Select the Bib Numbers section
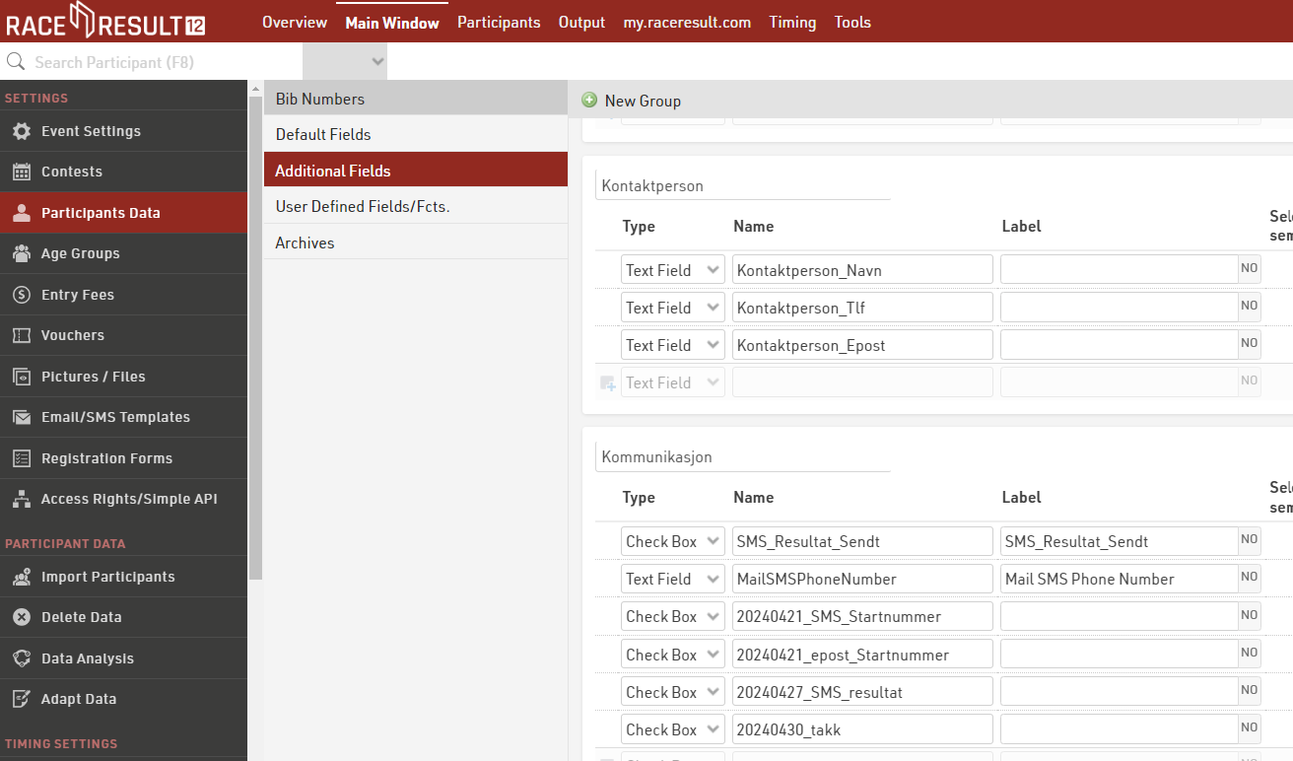The image size is (1293, 761). (416, 99)
